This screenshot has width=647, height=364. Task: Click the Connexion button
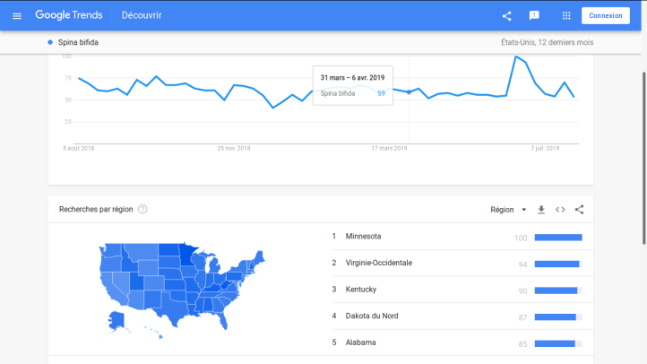pyautogui.click(x=606, y=16)
